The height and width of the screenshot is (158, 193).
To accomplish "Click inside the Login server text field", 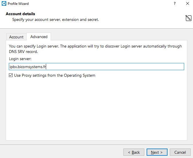I will (96, 67).
